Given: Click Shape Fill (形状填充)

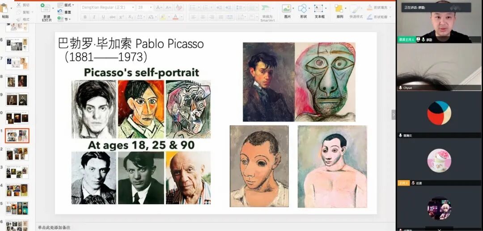Looking at the screenshot, I should coord(378,8).
